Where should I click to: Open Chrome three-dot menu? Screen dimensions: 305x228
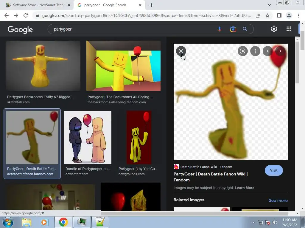tap(298, 15)
